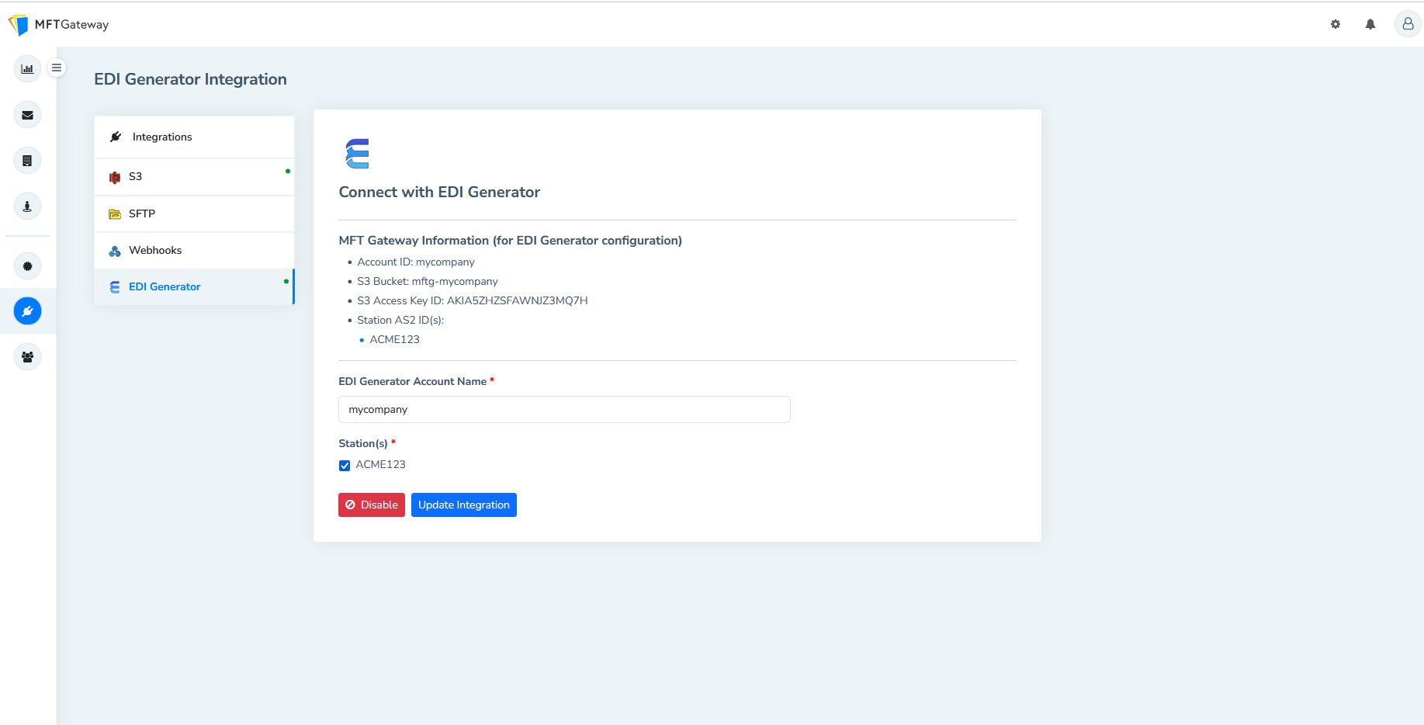Open the stations icon in sidebar
Viewport: 1424px width, 725px height.
click(27, 206)
